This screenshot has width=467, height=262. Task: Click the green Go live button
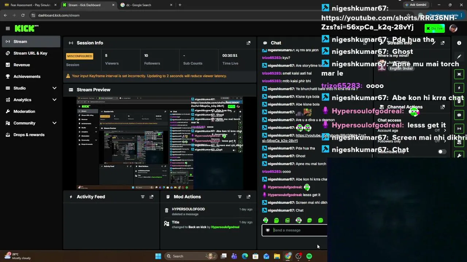tap(435, 28)
